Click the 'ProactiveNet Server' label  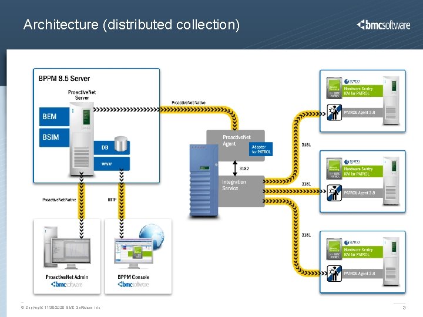point(82,95)
